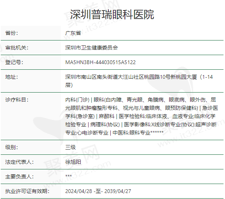Select the 登记号 label
This screenshot has width=225, height=199.
(14, 62)
